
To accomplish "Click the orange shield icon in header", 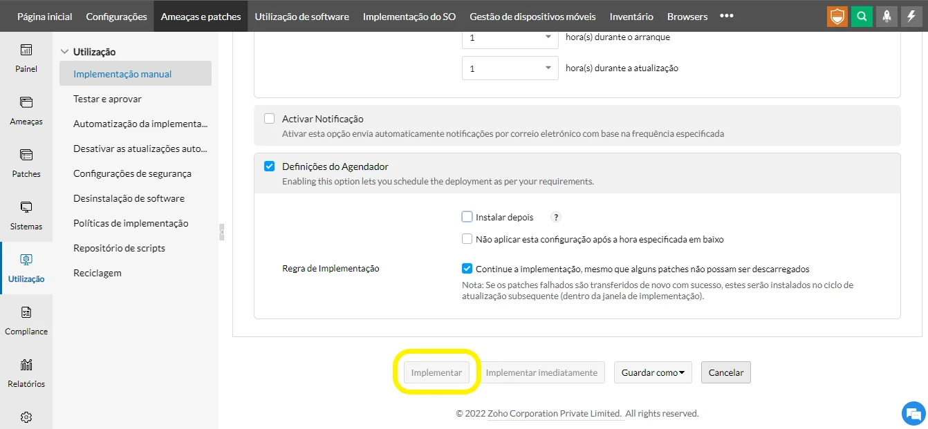I will [837, 17].
